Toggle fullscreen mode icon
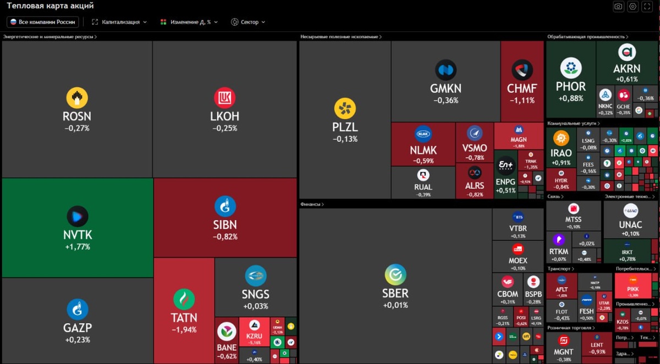Viewport: 660px width, 364px height. click(647, 6)
